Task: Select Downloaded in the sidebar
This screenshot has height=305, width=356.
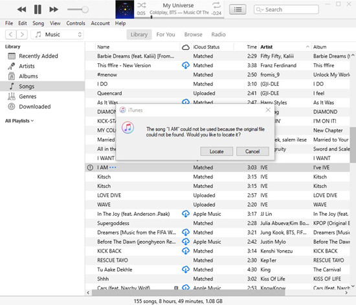Action: tap(42, 107)
